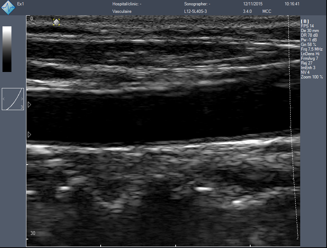Select the [B] mode label
This screenshot has width=327, height=248.
[305, 21]
